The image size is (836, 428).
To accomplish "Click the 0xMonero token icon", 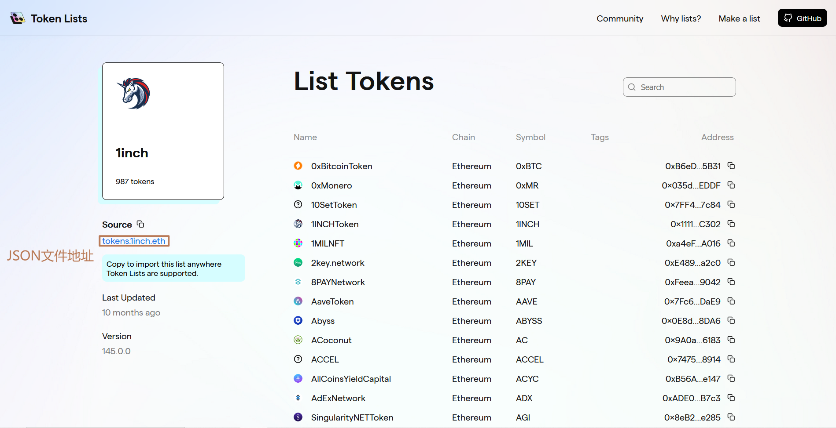I will coord(298,185).
